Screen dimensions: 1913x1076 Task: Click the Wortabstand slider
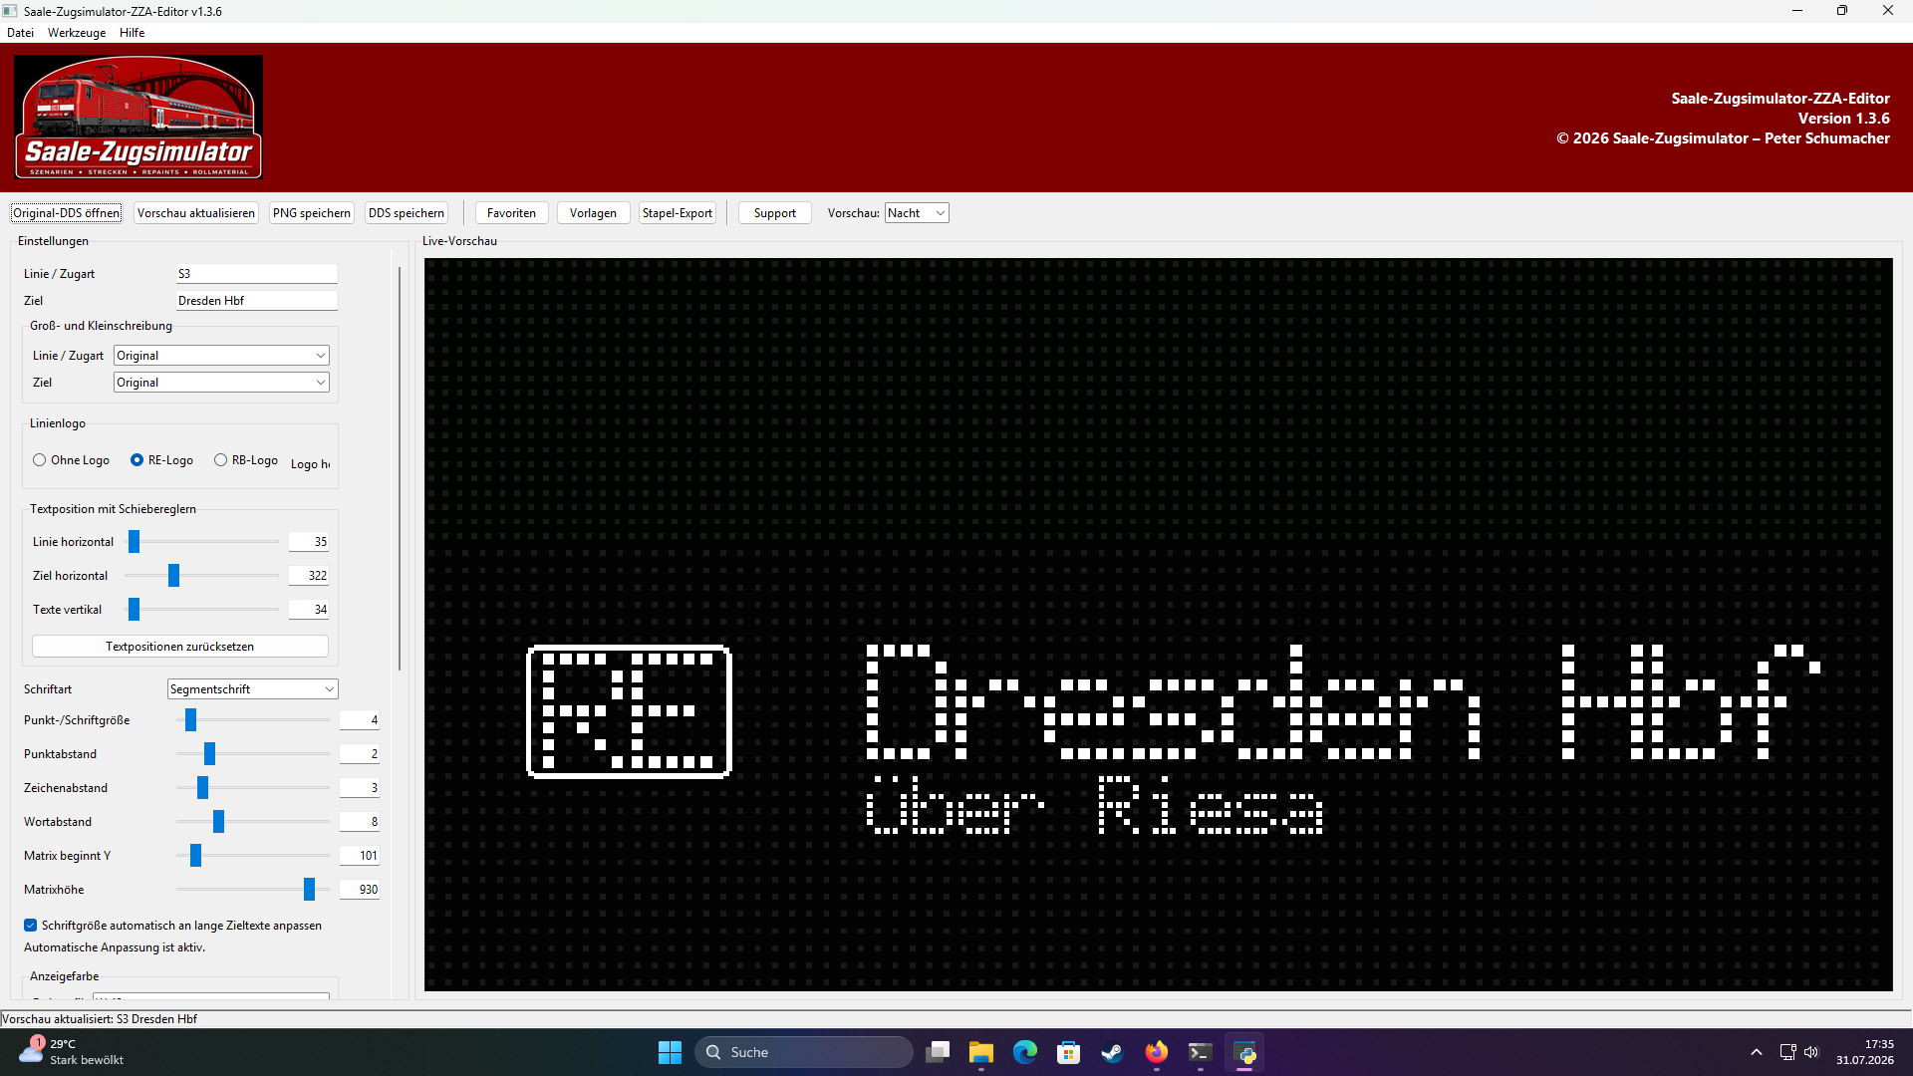point(253,822)
